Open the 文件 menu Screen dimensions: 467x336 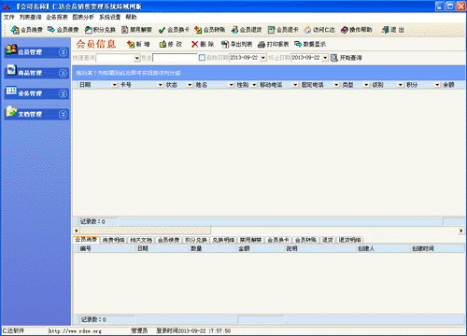pyautogui.click(x=9, y=17)
